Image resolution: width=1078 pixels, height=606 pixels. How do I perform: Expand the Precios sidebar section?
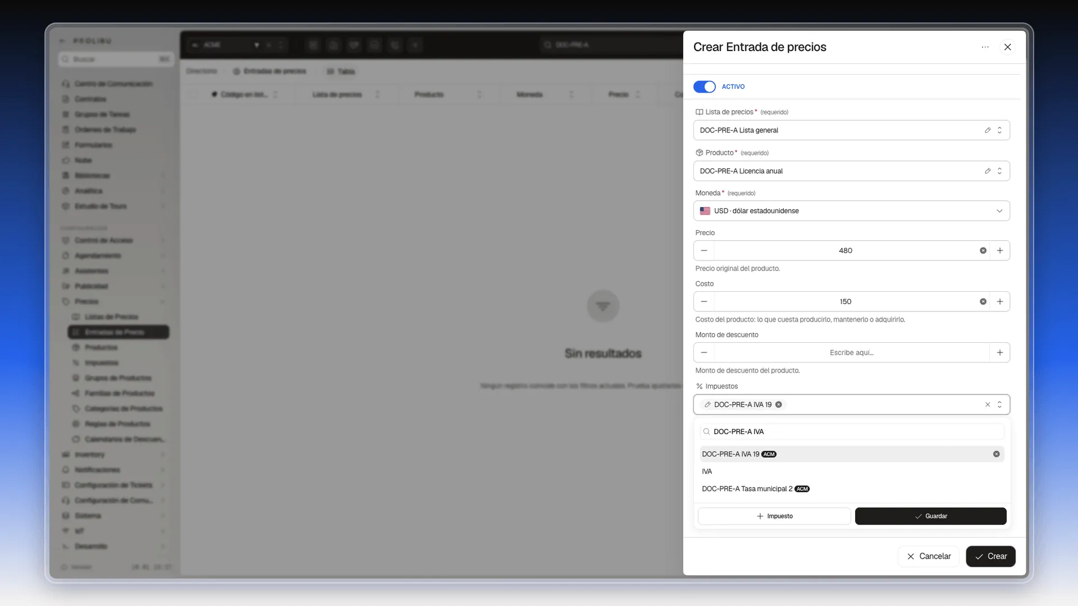pos(114,302)
